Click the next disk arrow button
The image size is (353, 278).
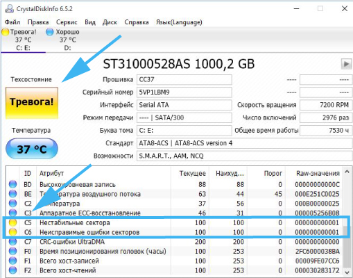[x=346, y=64]
